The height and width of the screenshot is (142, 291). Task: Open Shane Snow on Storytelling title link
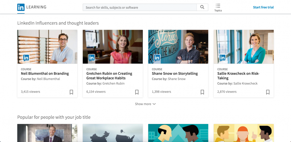click(x=175, y=74)
